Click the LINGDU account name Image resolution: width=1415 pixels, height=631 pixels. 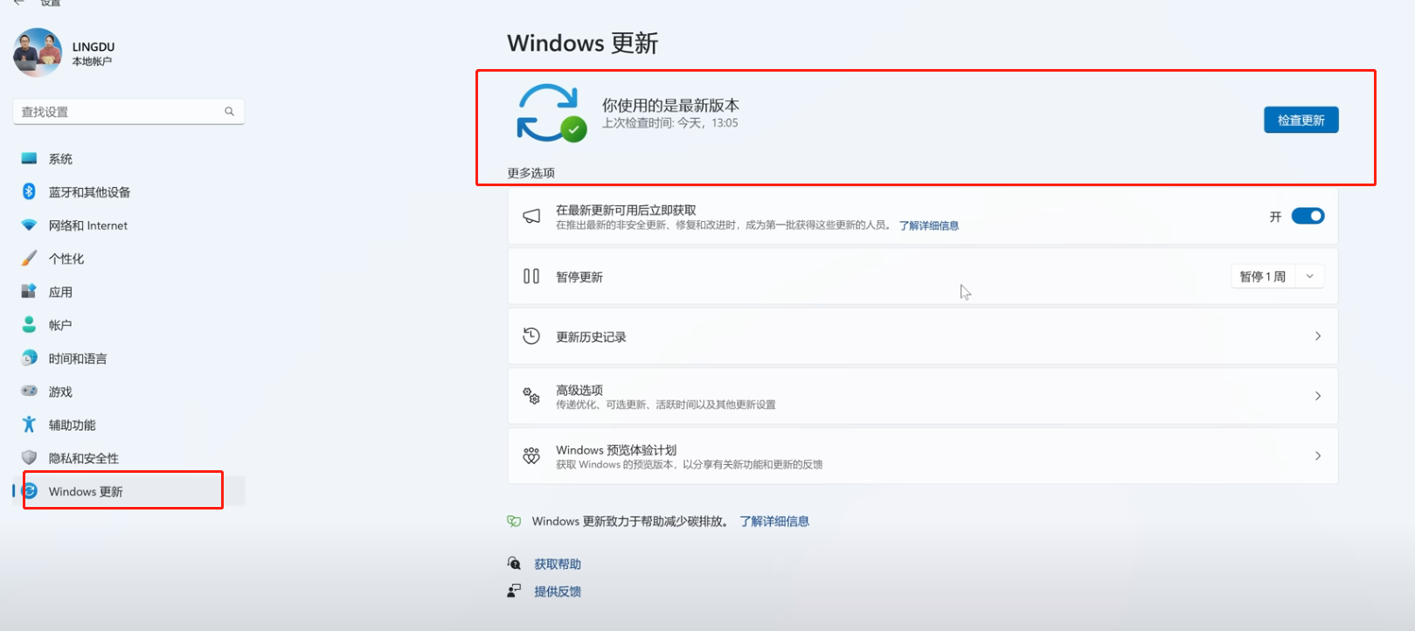pyautogui.click(x=94, y=47)
